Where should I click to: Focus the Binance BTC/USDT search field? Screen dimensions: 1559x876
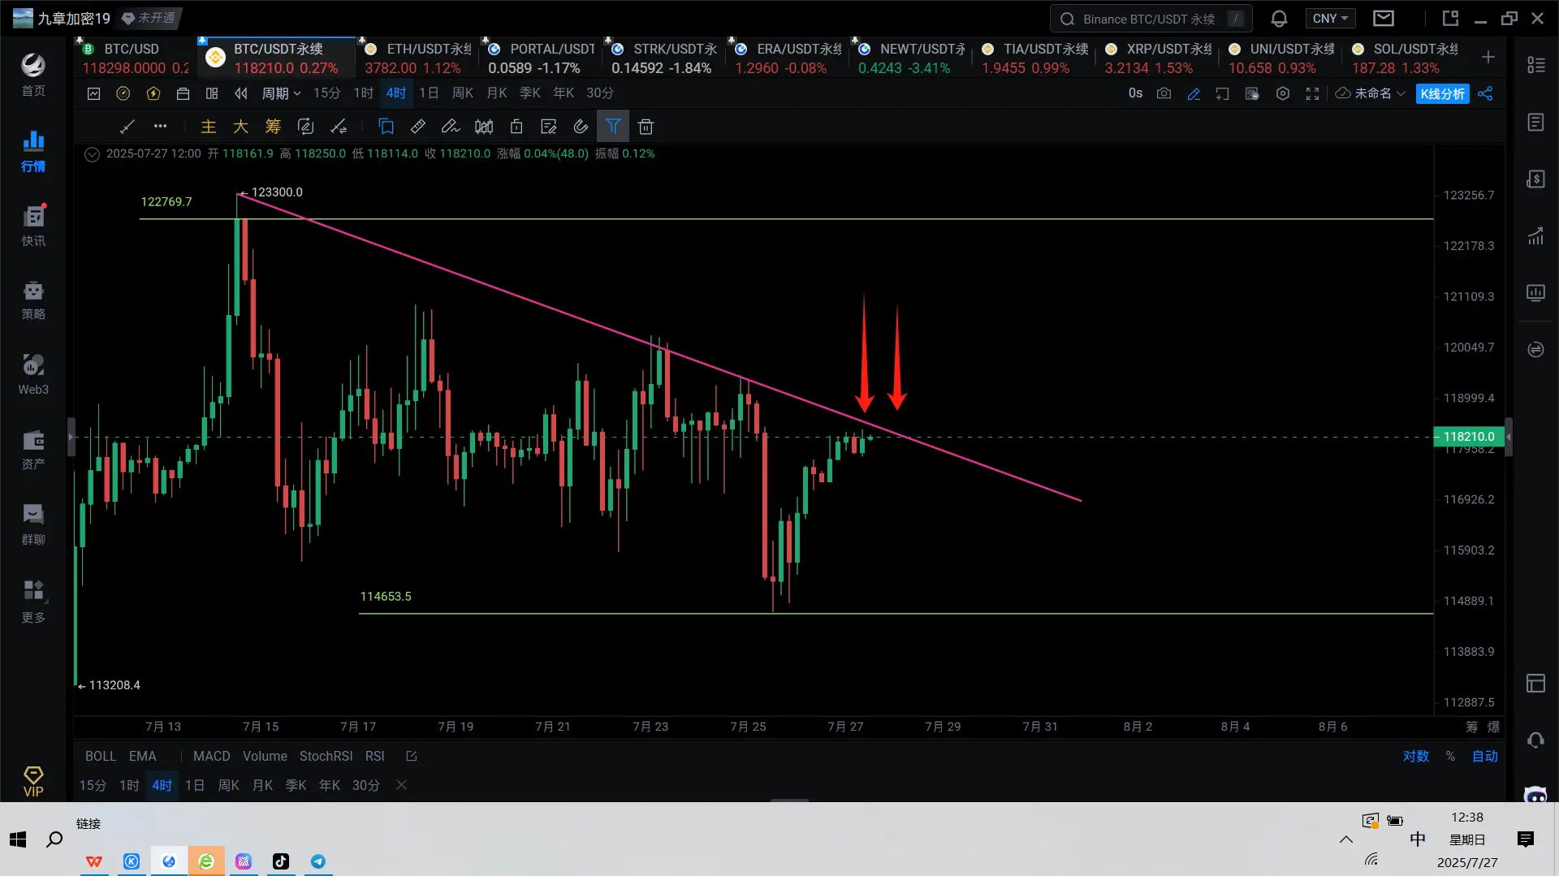(1151, 19)
